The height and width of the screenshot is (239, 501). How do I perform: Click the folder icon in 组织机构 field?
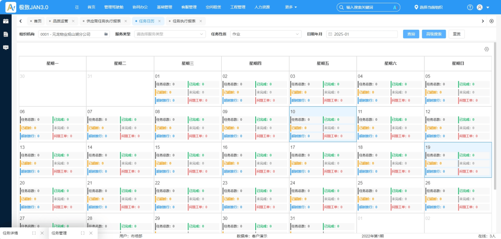tap(106, 34)
